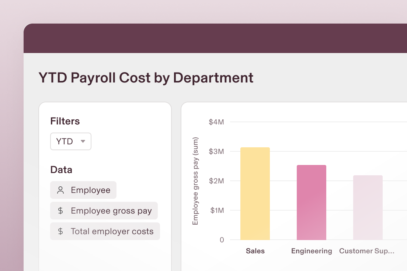Select the Employee gross pay chip
Screen dimensions: 407x271
tap(104, 211)
